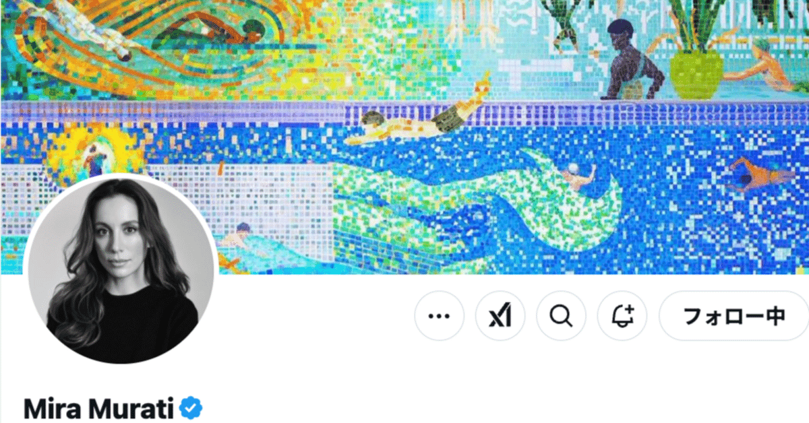Open the magnifier search-profile button
The image size is (809, 423).
point(561,316)
